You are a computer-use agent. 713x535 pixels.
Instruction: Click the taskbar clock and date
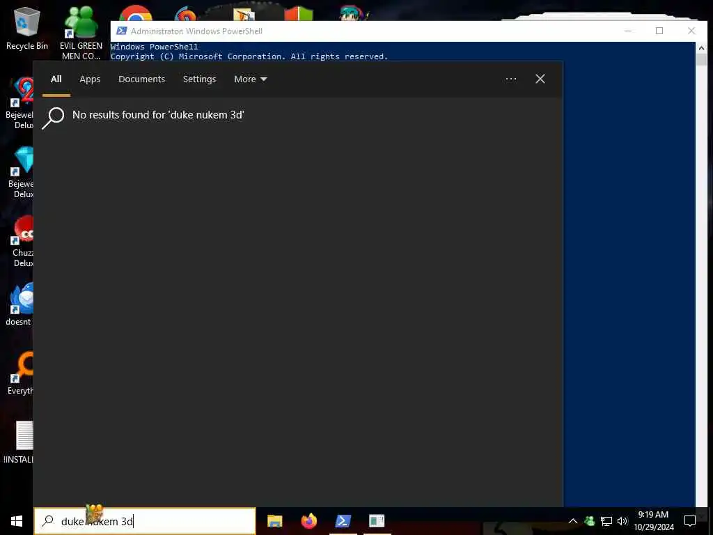pyautogui.click(x=654, y=521)
